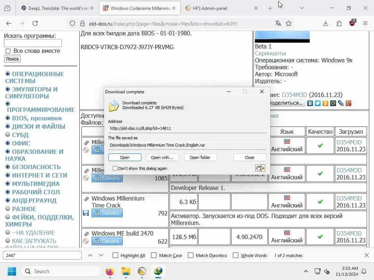
Task: Expand the РАБОЧИЙ СТОЛ category
Action: [8, 192]
